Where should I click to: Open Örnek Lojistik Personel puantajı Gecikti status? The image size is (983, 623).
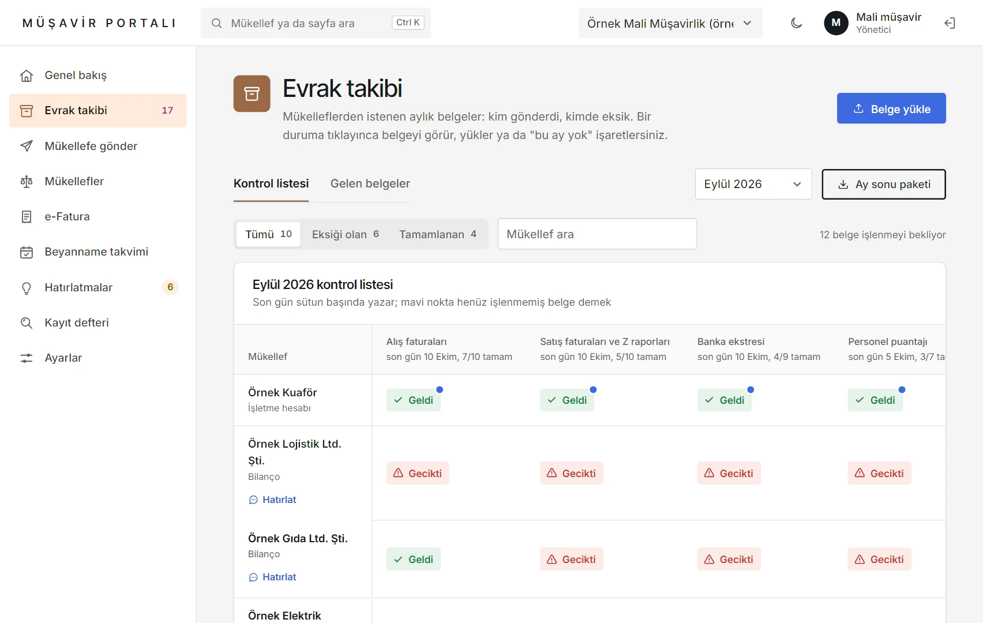(880, 473)
